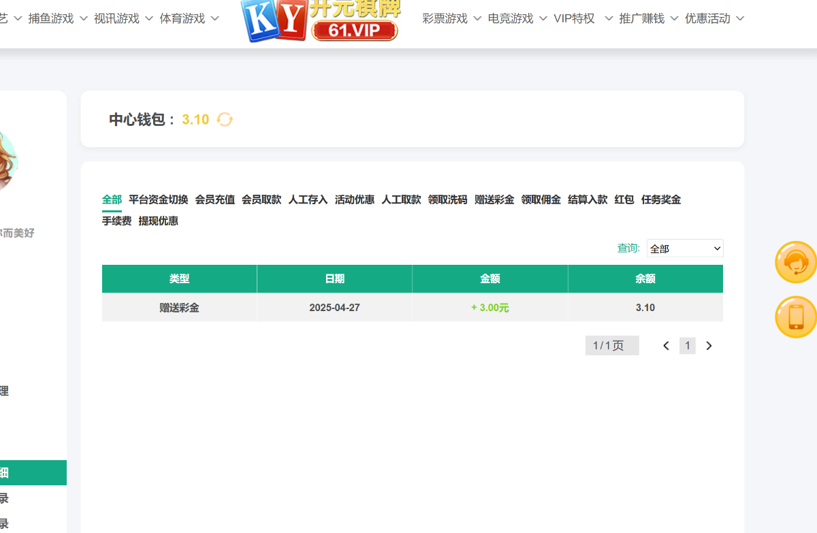Switch to the 会员充值 tab
817x533 pixels.
(214, 199)
